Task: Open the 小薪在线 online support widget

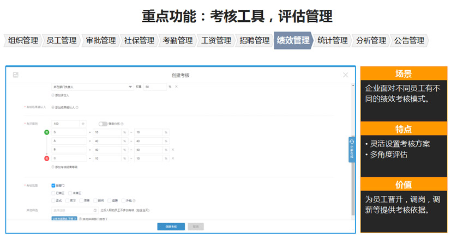Action: point(351,149)
